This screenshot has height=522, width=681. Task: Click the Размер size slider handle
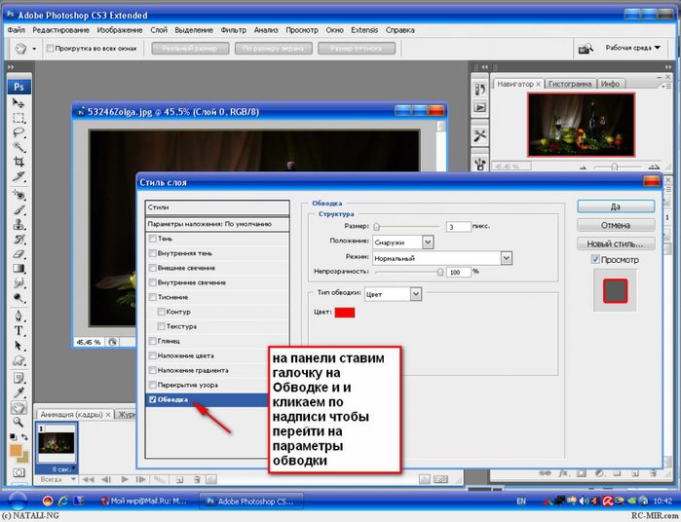377,226
